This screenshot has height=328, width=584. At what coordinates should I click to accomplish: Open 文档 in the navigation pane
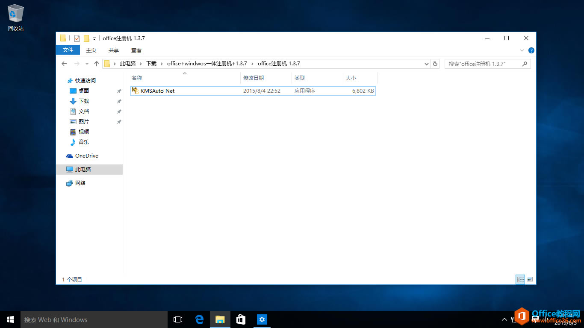(83, 111)
